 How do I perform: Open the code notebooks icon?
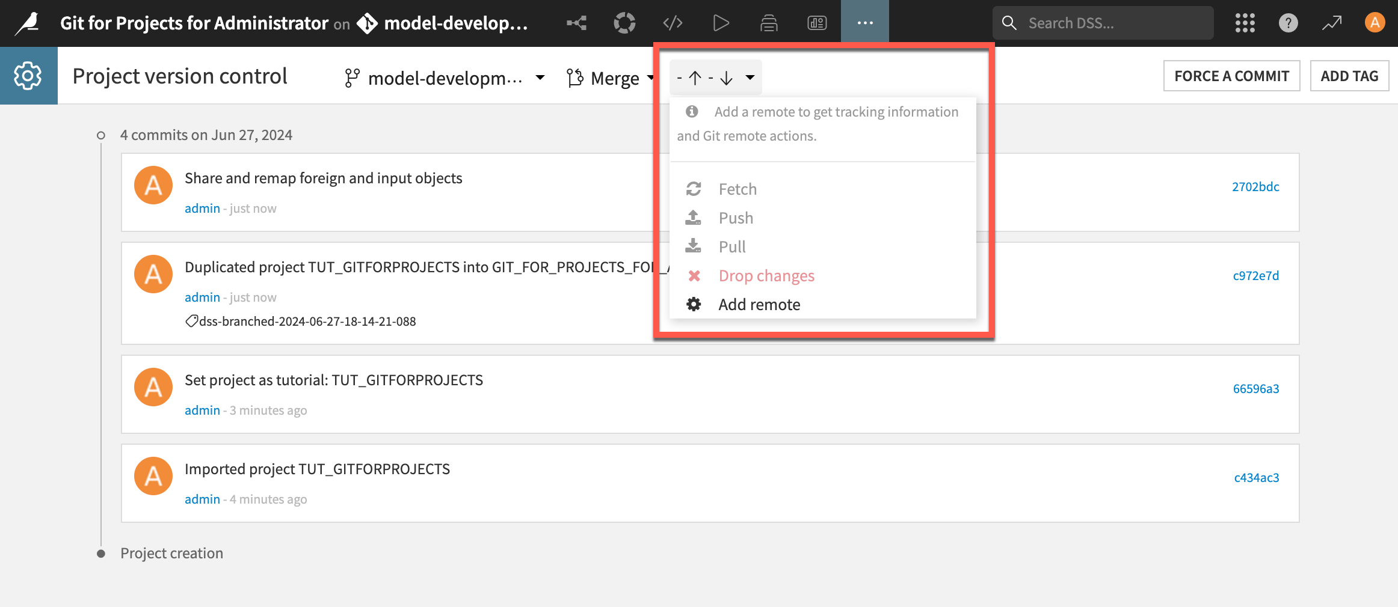pyautogui.click(x=673, y=22)
